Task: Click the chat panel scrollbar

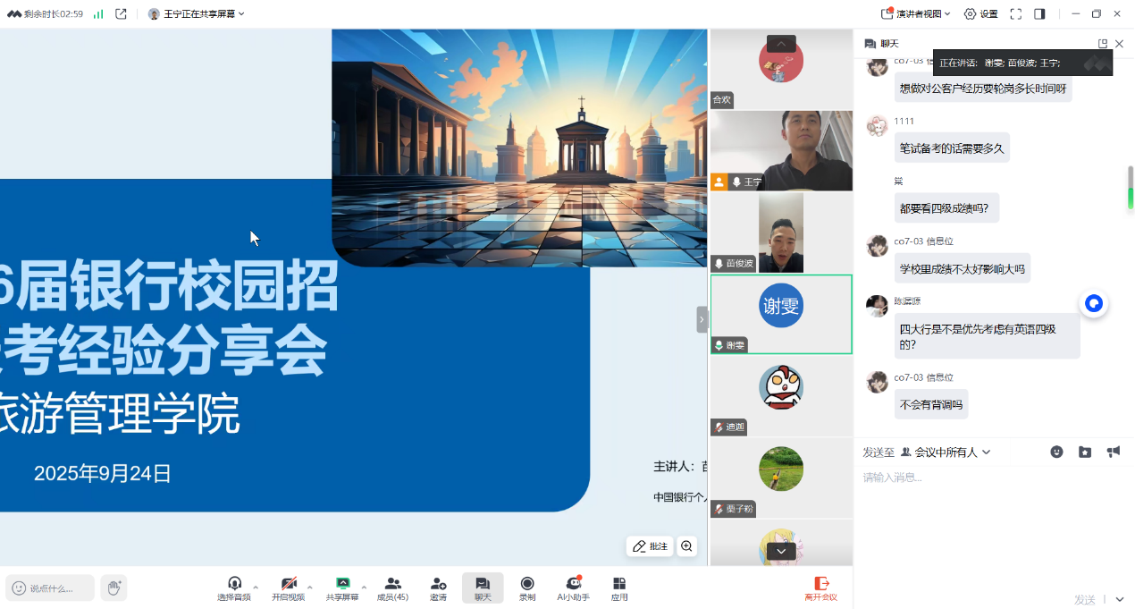Action: [x=1130, y=188]
